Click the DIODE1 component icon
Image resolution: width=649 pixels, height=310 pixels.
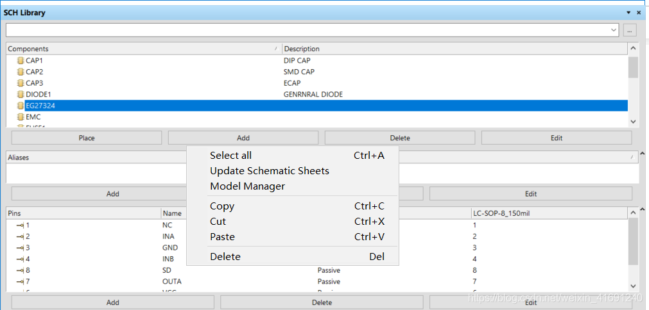coord(20,94)
